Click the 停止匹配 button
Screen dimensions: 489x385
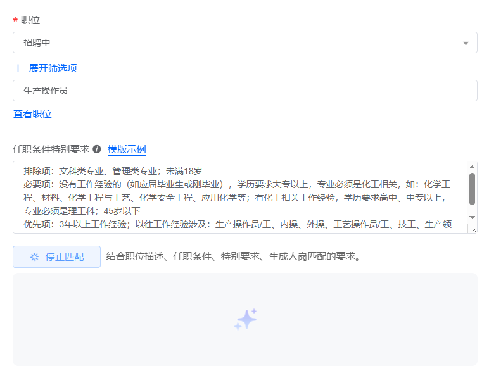pyautogui.click(x=56, y=256)
